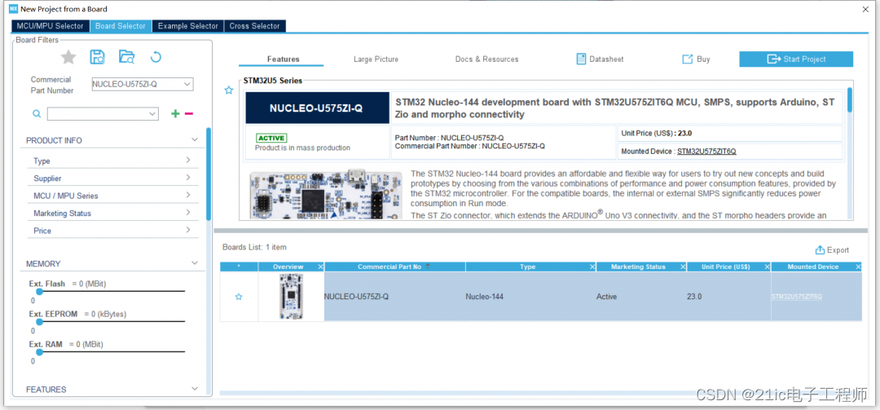880x410 pixels.
Task: Click the Boards List: 1 item label
Action: (254, 247)
